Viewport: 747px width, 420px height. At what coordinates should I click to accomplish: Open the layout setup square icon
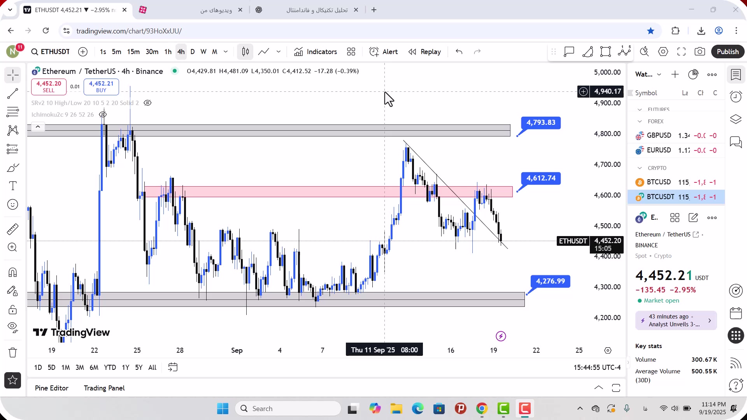[606, 52]
